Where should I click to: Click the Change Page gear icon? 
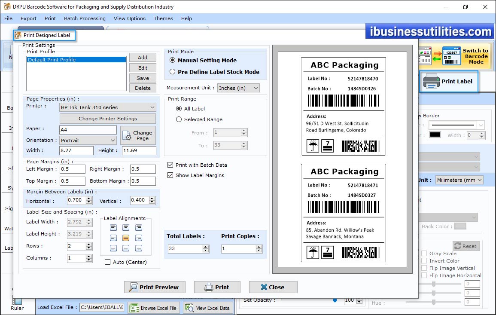click(127, 135)
